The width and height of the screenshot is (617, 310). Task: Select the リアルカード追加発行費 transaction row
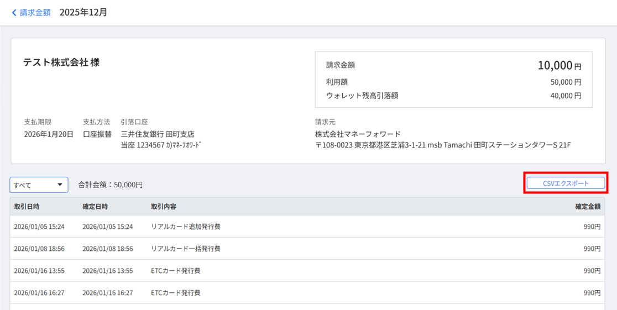tap(186, 227)
